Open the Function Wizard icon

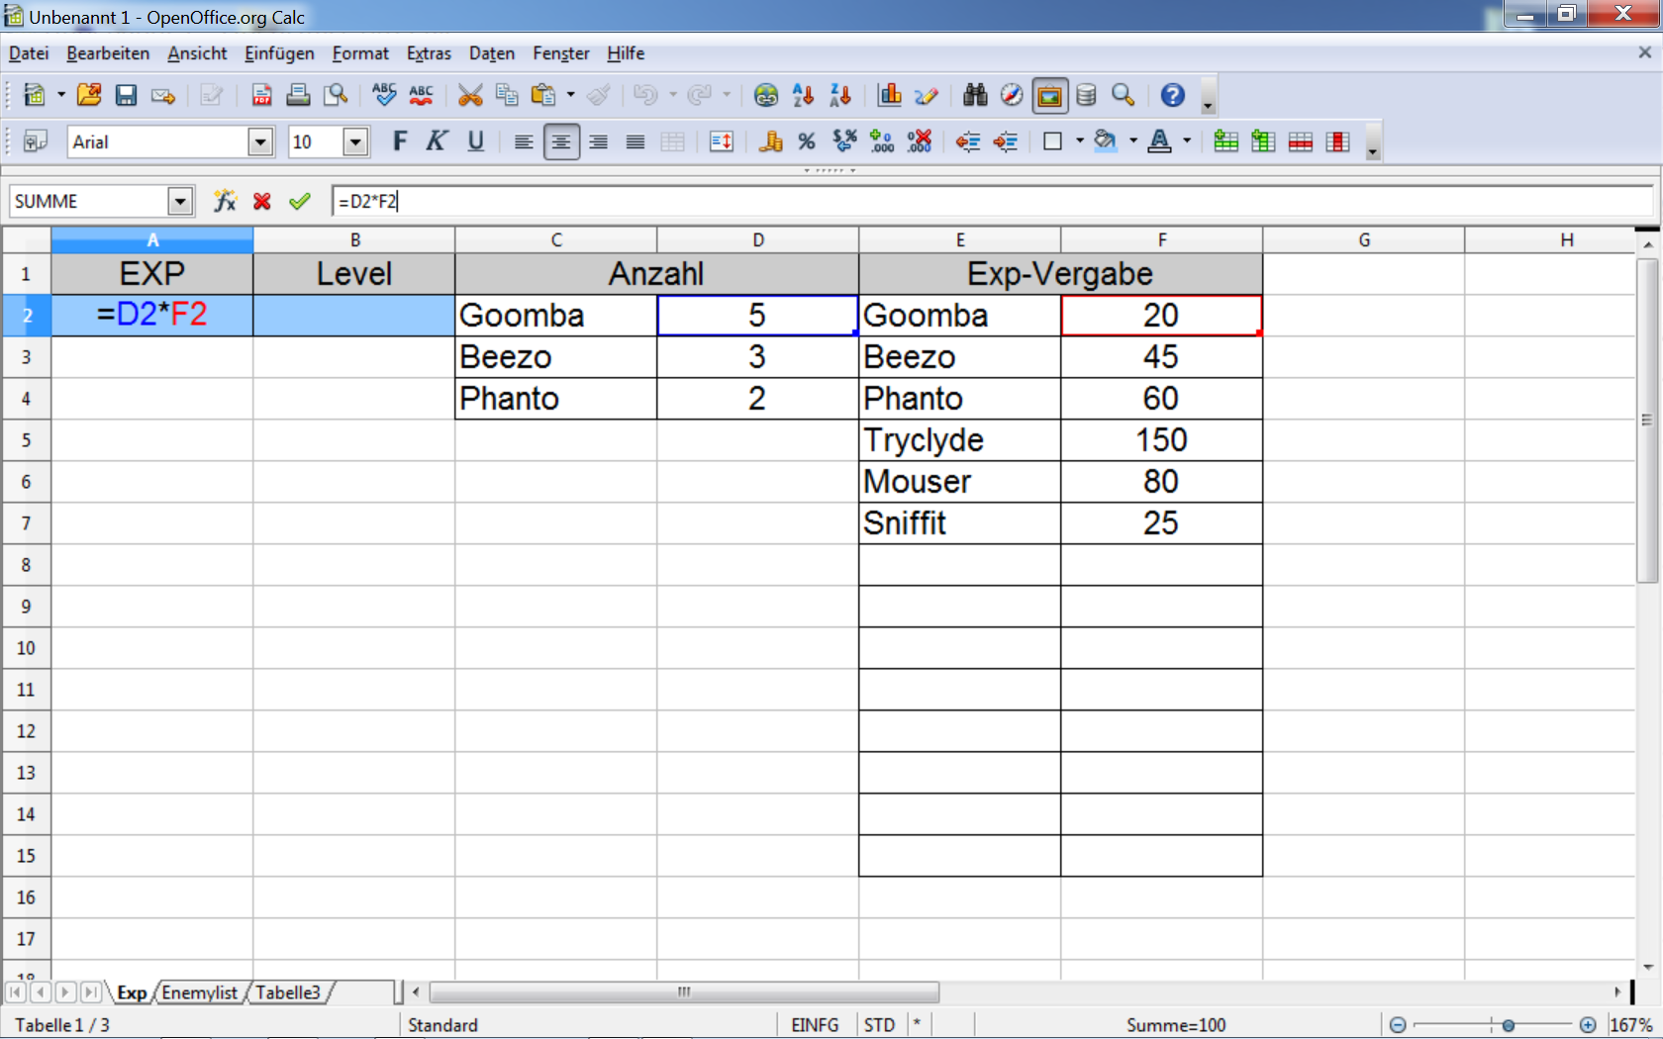click(x=225, y=201)
